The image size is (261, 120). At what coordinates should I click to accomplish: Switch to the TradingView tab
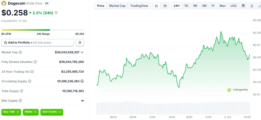click(139, 6)
